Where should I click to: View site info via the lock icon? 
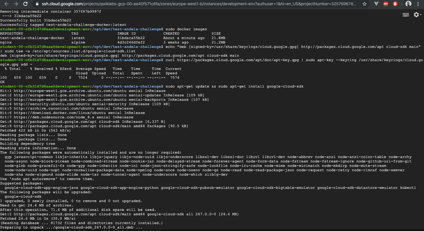click(37, 4)
